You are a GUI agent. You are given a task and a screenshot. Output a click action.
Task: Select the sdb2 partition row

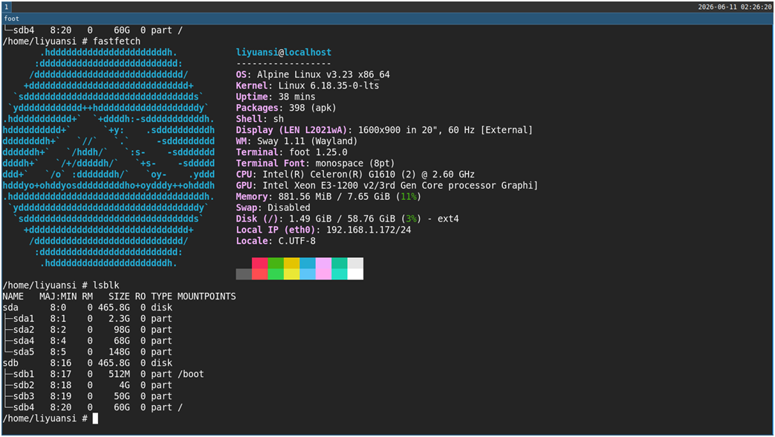(x=88, y=385)
